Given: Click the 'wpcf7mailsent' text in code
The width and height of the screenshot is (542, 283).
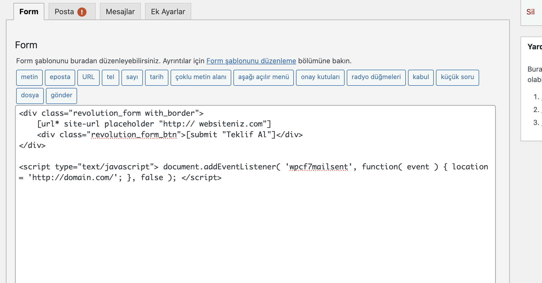Looking at the screenshot, I should pos(319,167).
